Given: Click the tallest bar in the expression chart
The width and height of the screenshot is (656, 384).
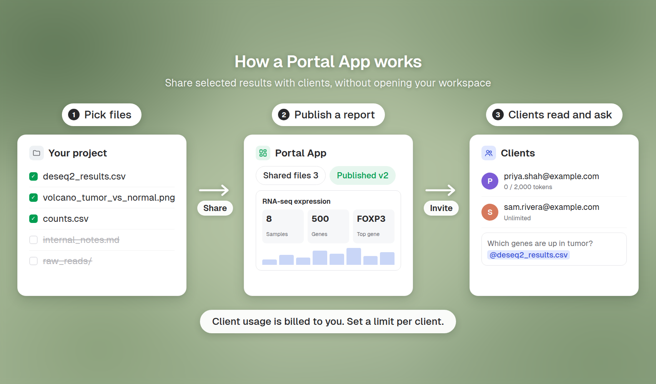Looking at the screenshot, I should (x=354, y=256).
